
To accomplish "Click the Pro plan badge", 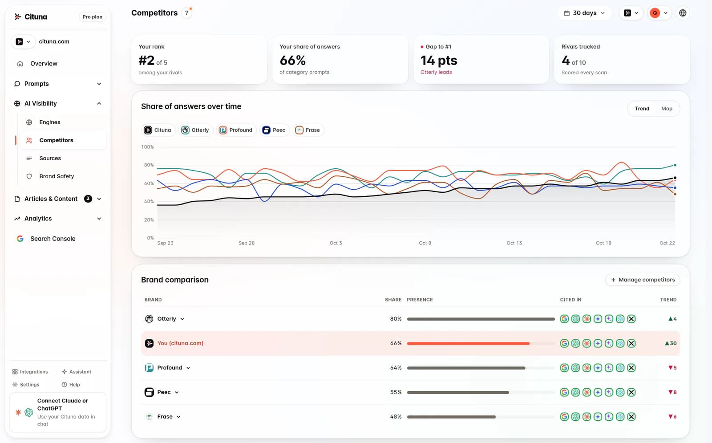I will [92, 17].
